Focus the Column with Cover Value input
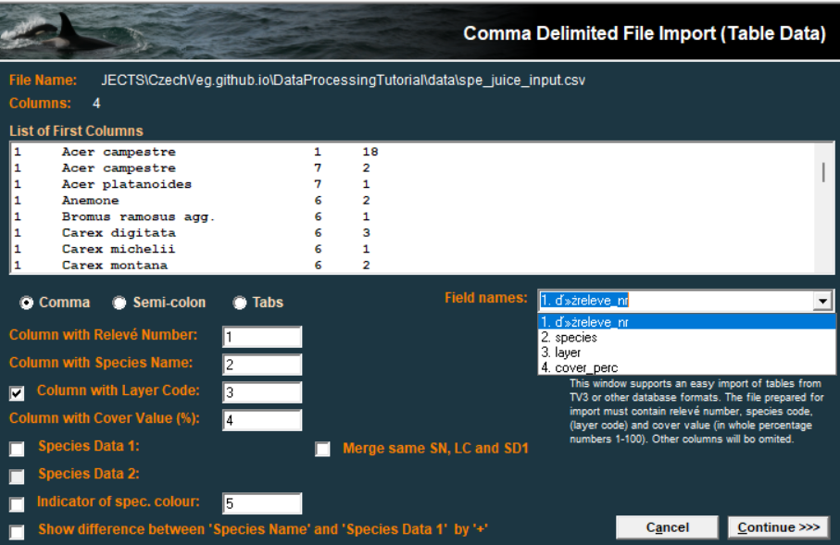Image resolution: width=840 pixels, height=545 pixels. (x=262, y=420)
